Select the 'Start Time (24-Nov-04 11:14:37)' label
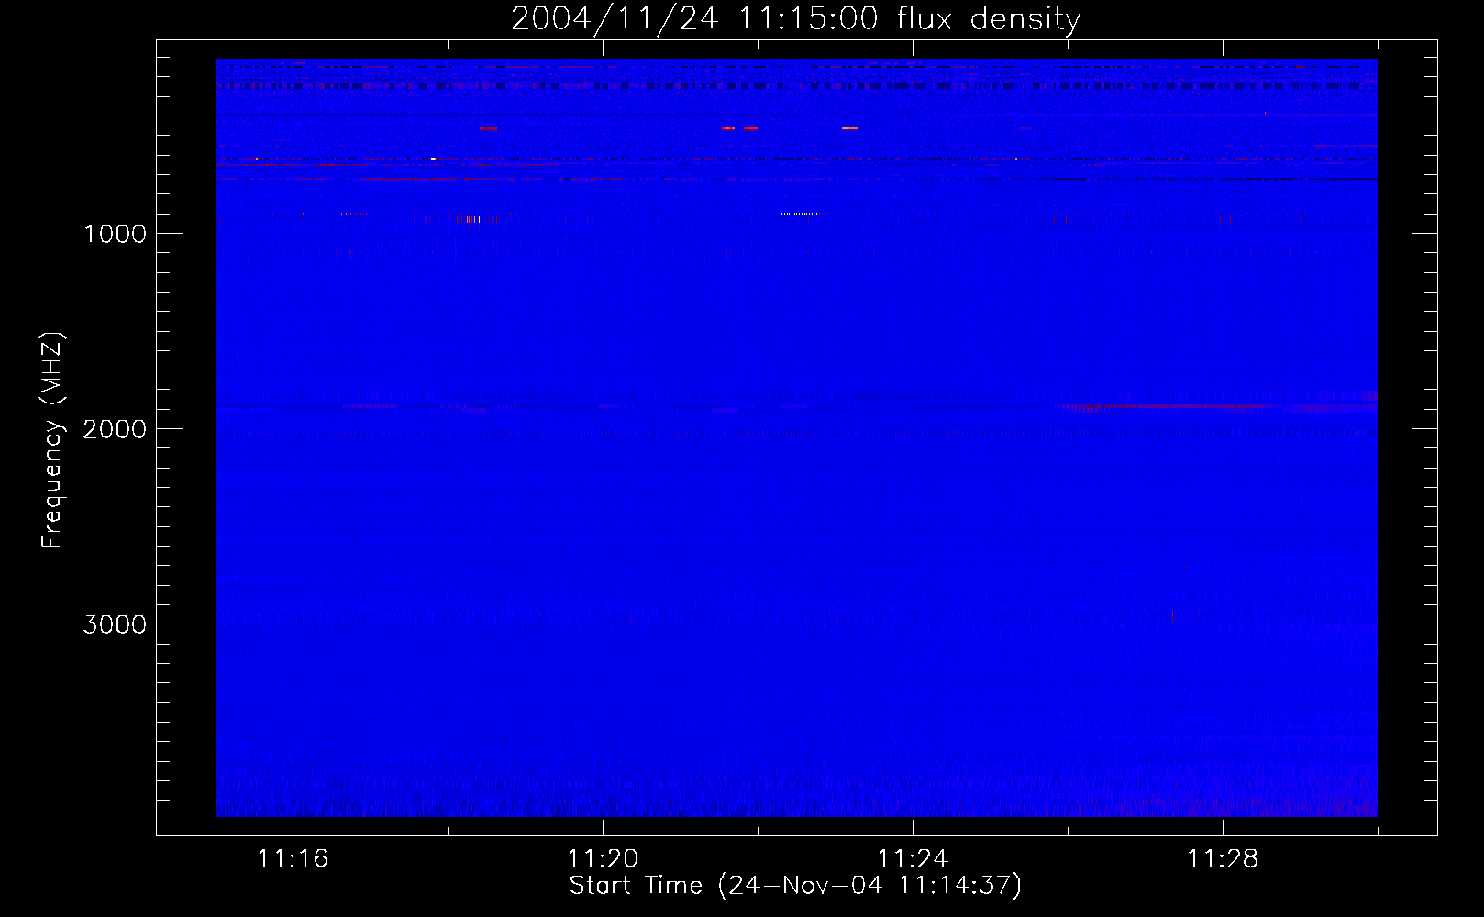Image resolution: width=1484 pixels, height=917 pixels. pos(795,886)
